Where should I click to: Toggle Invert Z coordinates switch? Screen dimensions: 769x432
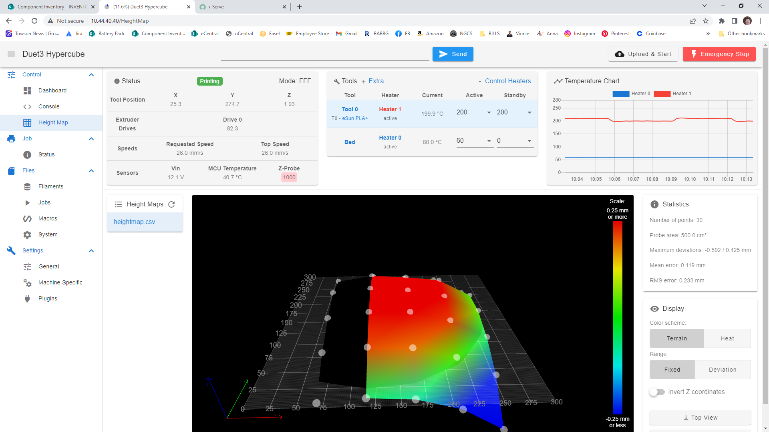click(657, 392)
